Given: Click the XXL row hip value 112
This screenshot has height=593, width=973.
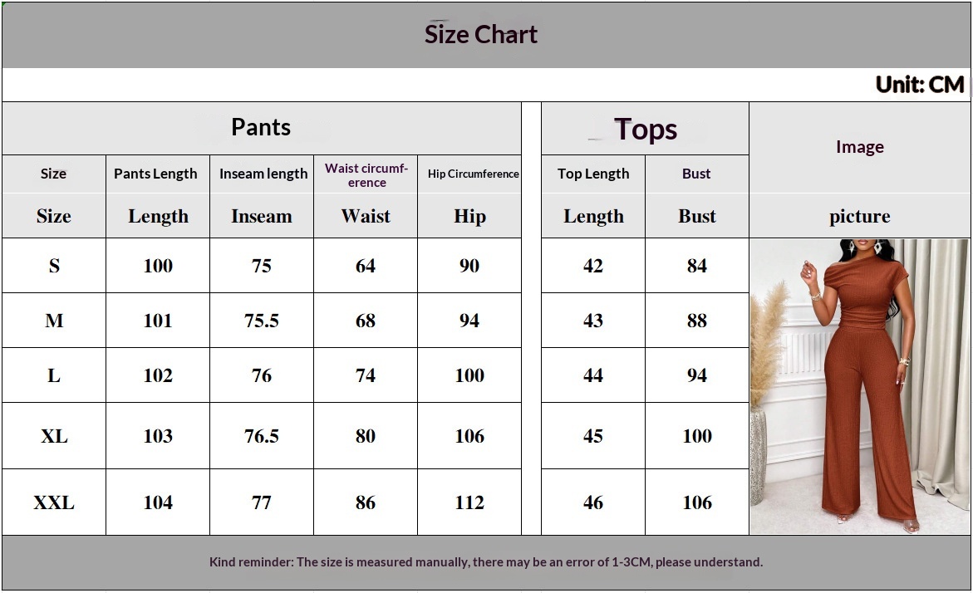Looking at the screenshot, I should tap(469, 502).
